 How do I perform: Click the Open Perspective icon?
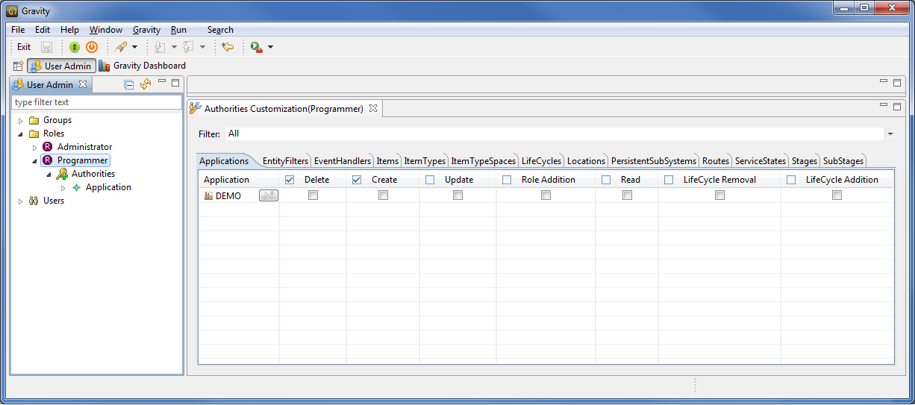click(x=18, y=66)
